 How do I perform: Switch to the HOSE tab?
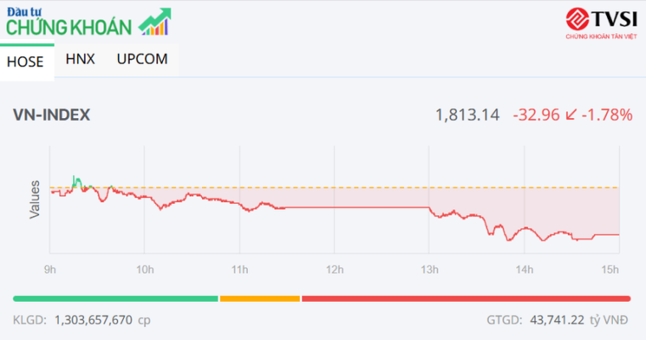pyautogui.click(x=25, y=61)
